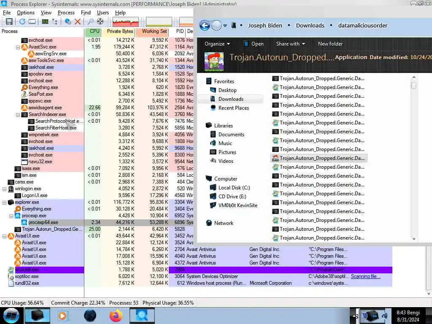
Task: Click the Forward arrow button in Explorer window
Action: tap(216, 26)
